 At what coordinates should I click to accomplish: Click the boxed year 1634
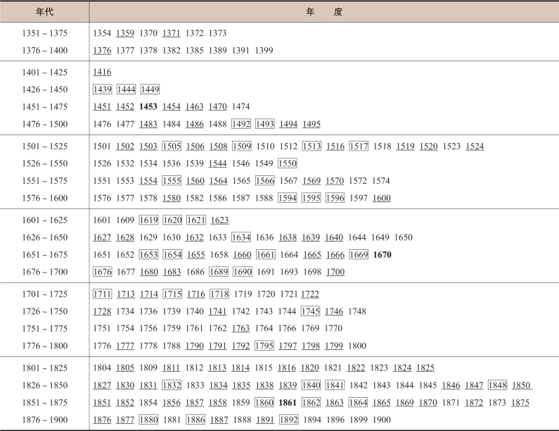click(x=241, y=237)
